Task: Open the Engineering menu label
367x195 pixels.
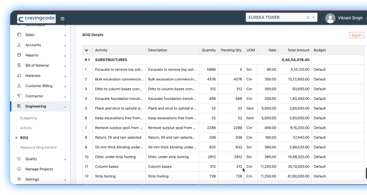Action: (x=36, y=106)
